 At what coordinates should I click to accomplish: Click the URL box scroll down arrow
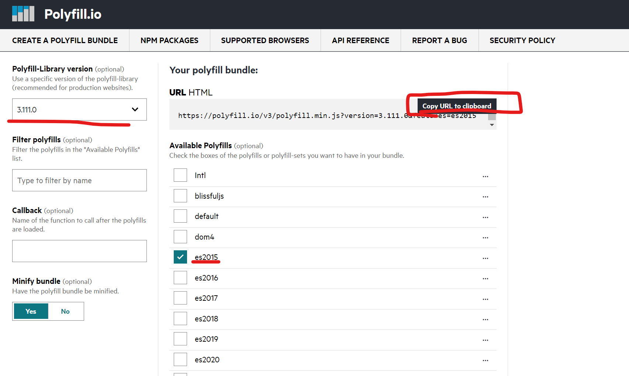[492, 125]
